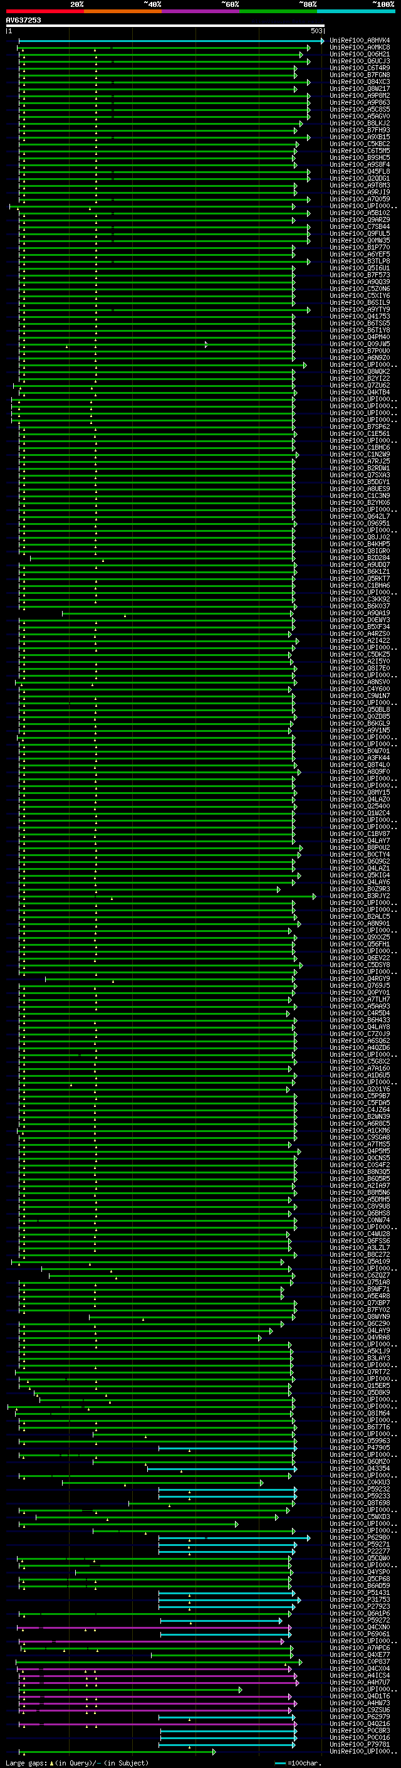
Task: Click the purple ~60% identity legend bar
Action: tap(201, 11)
